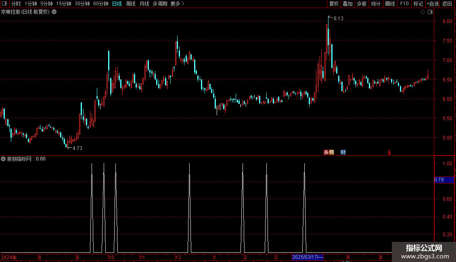The image size is (456, 262).
Task: Click the highlighted 0.78 axis value
Action: tap(444, 180)
